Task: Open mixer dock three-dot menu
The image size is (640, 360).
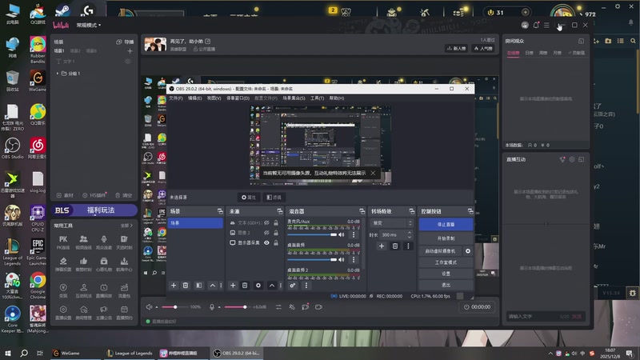Action: click(306, 286)
